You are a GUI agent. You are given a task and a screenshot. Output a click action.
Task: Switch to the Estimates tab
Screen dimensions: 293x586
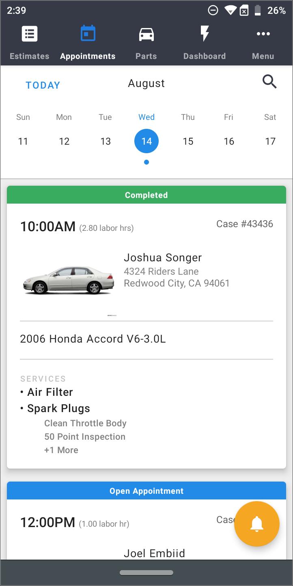point(29,43)
